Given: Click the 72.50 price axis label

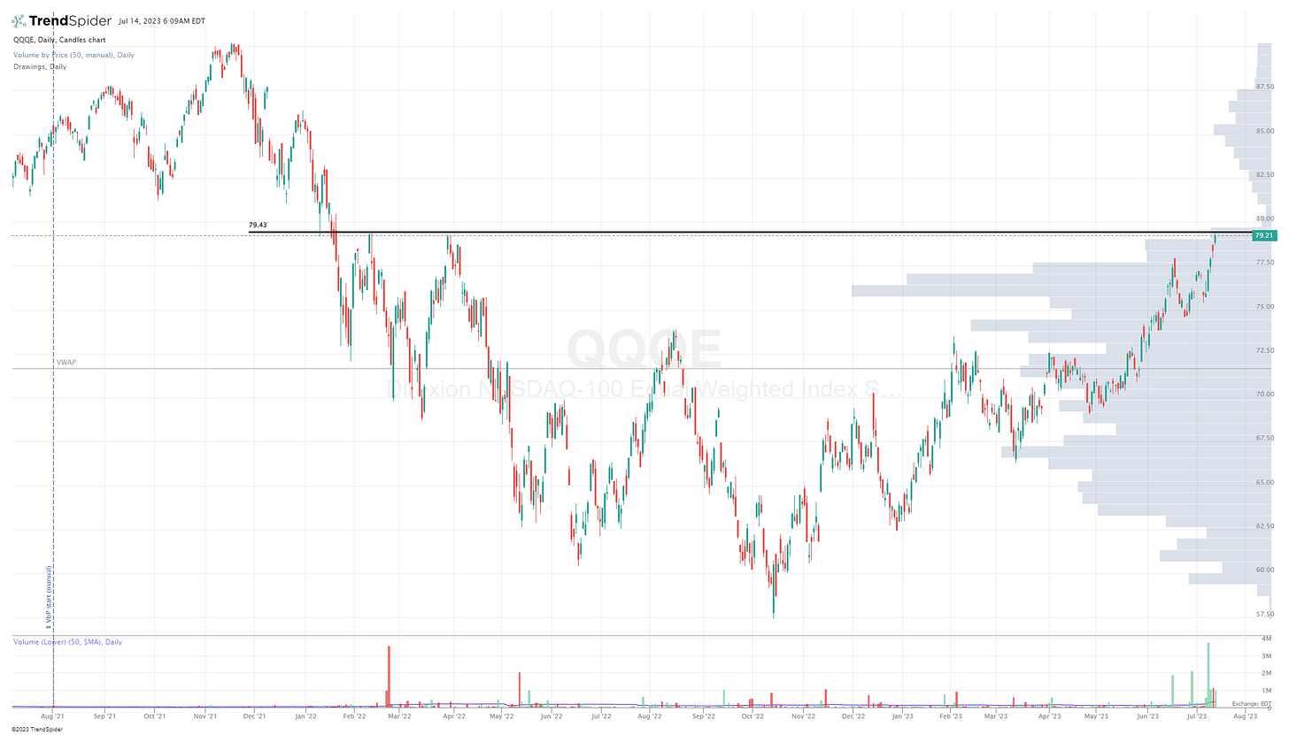Looking at the screenshot, I should pos(1264,351).
